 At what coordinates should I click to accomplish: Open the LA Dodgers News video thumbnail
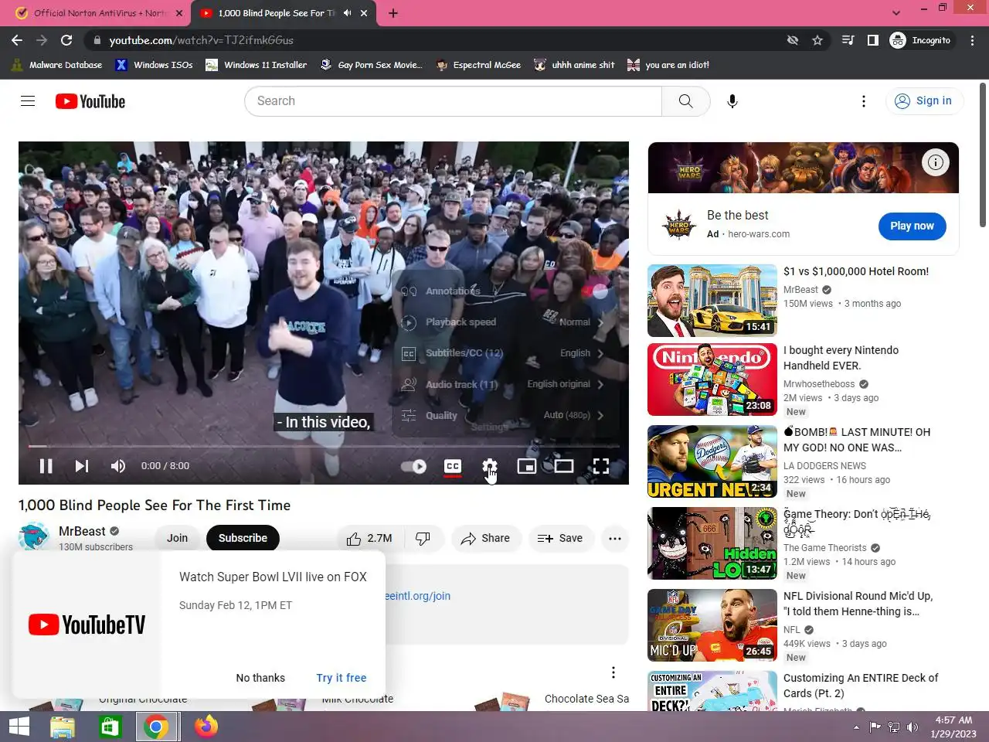pos(712,461)
